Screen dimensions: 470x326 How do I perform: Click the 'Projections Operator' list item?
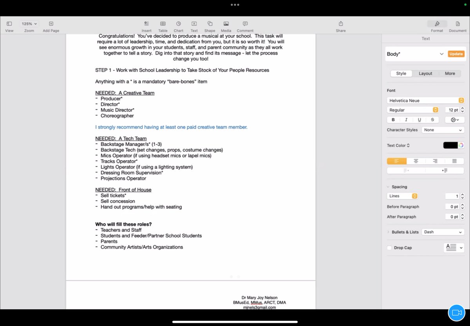123,179
